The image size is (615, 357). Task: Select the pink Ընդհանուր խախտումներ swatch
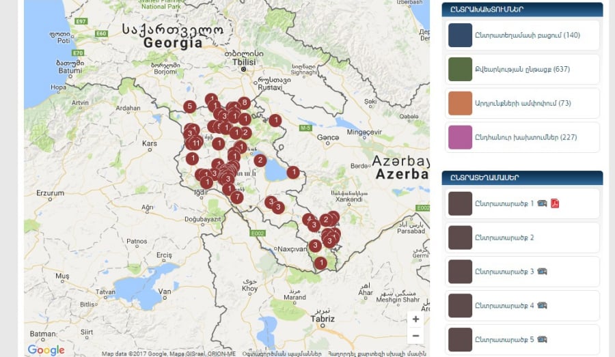(x=460, y=137)
